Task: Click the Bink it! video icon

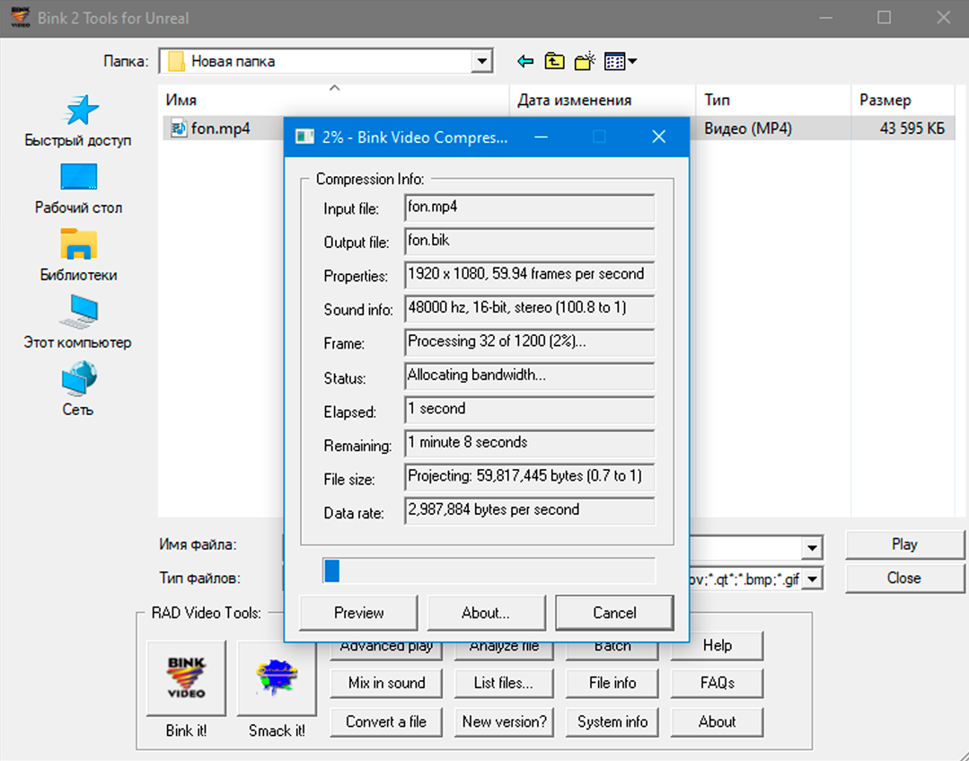Action: (x=186, y=677)
